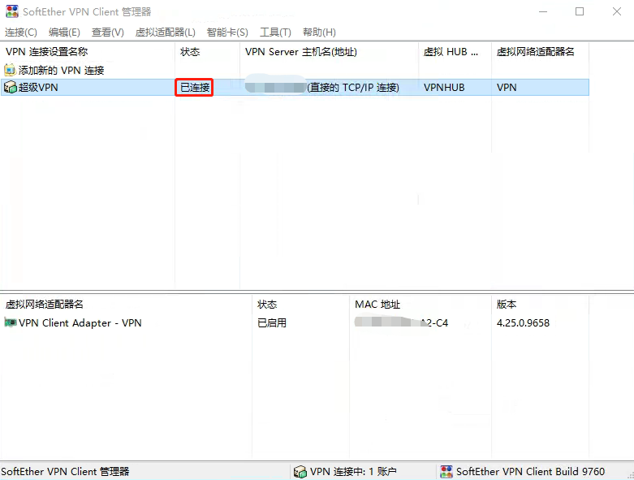Select the 超级VPN connection name
The image size is (634, 480).
pos(38,88)
